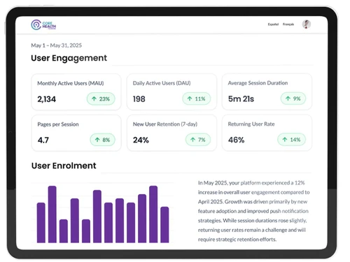Click the Core Health logo
Image resolution: width=350 pixels, height=262 pixels.
(x=43, y=24)
